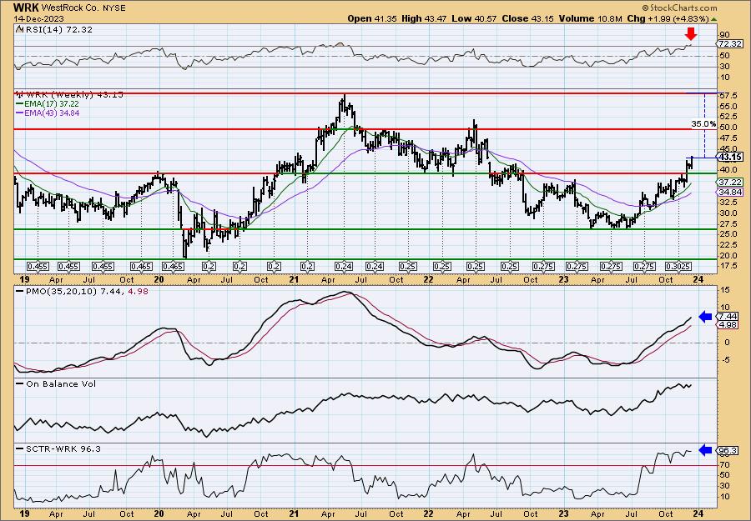Click the latest weekly price bar at 43.15
The height and width of the screenshot is (521, 751).
pyautogui.click(x=692, y=163)
